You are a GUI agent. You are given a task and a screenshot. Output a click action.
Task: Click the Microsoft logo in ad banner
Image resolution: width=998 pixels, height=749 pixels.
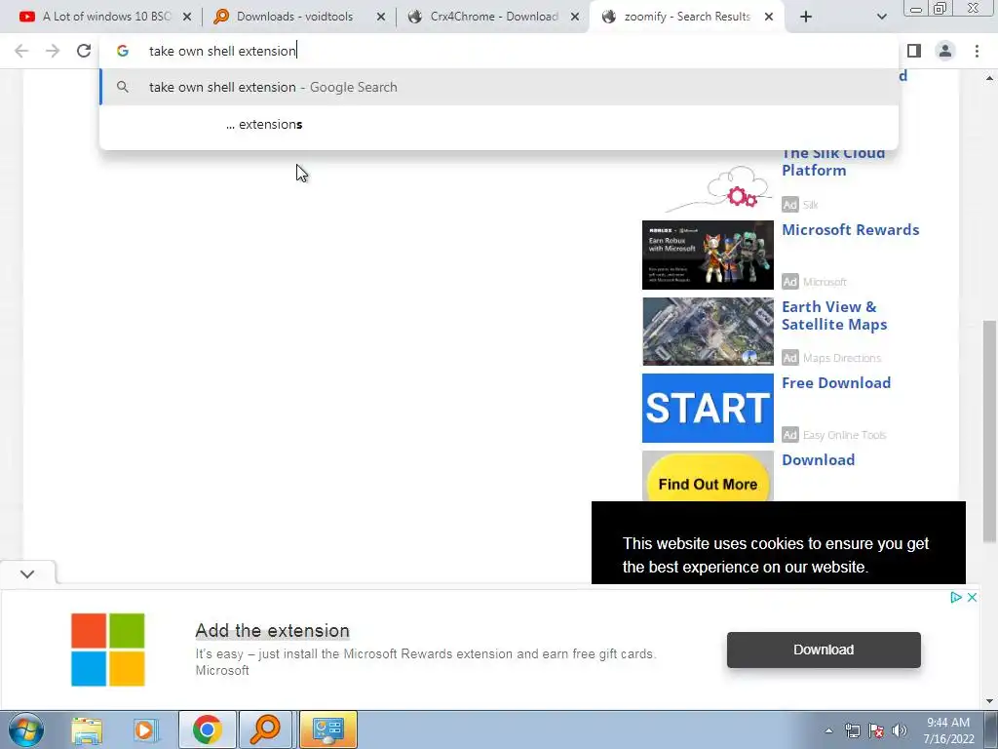107,650
